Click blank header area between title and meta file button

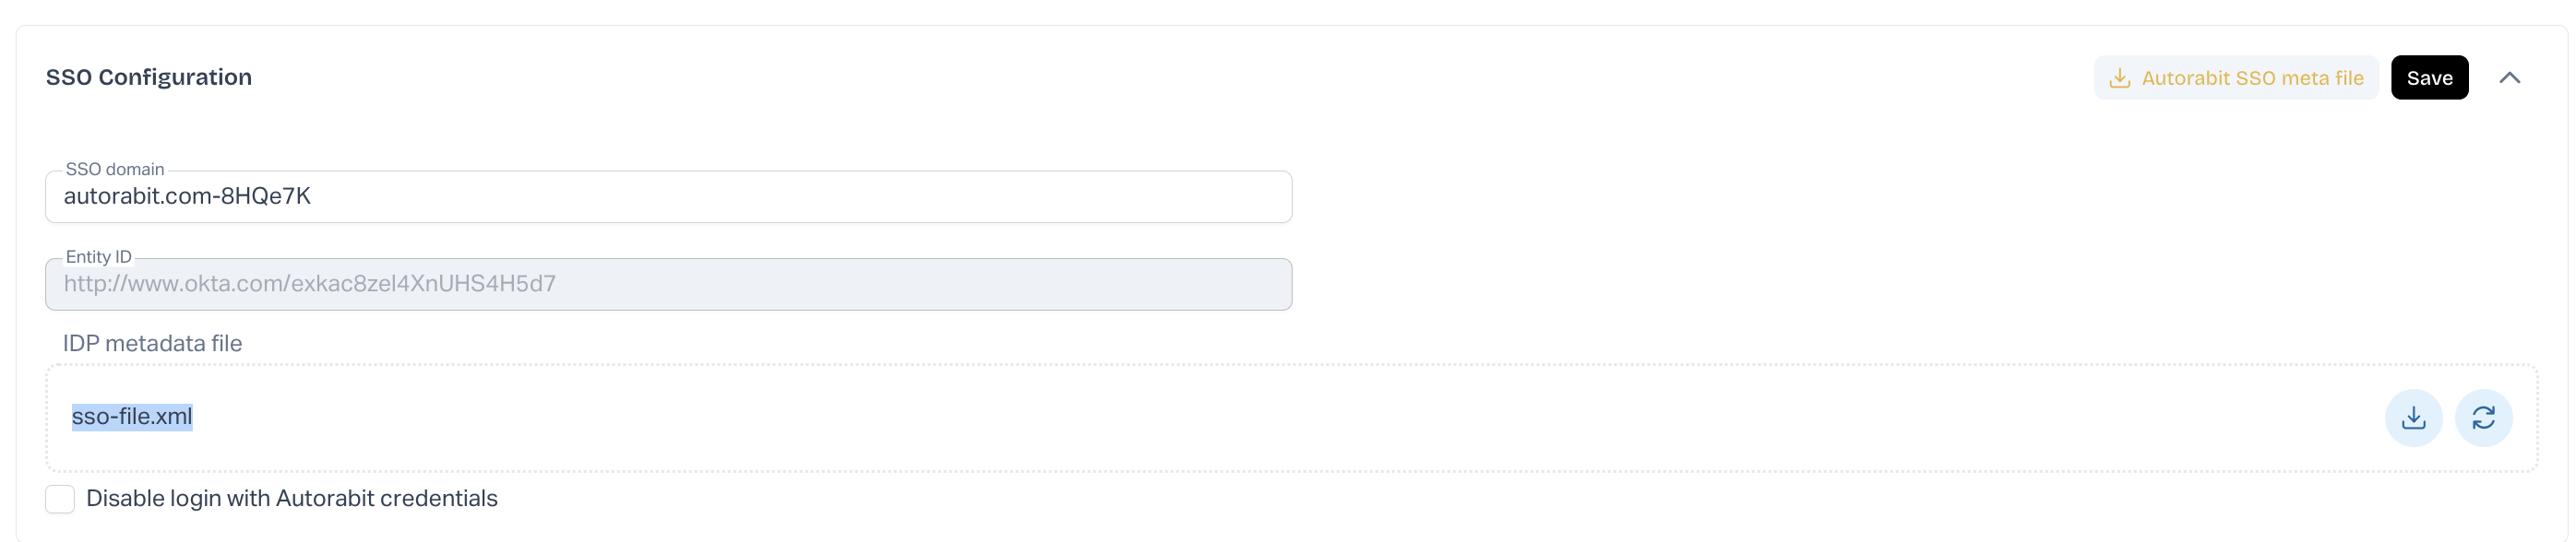point(1100,77)
